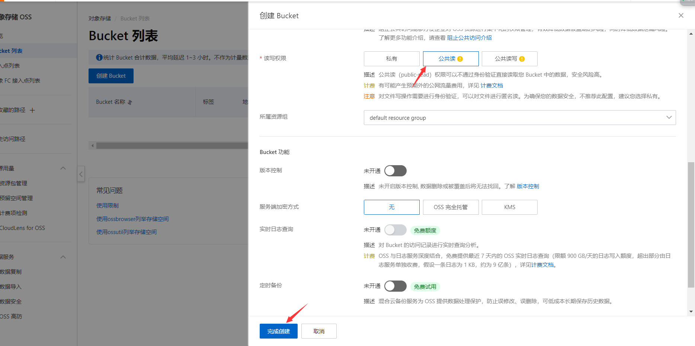Click dialog scrollbar up arrow
This screenshot has width=695, height=346.
691,34
